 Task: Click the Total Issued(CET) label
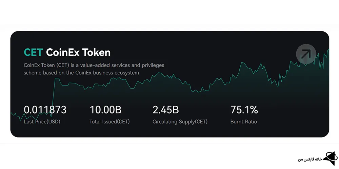click(109, 122)
